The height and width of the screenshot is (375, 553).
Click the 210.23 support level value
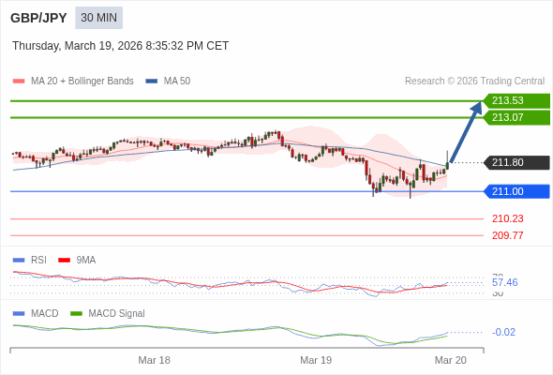pos(507,218)
